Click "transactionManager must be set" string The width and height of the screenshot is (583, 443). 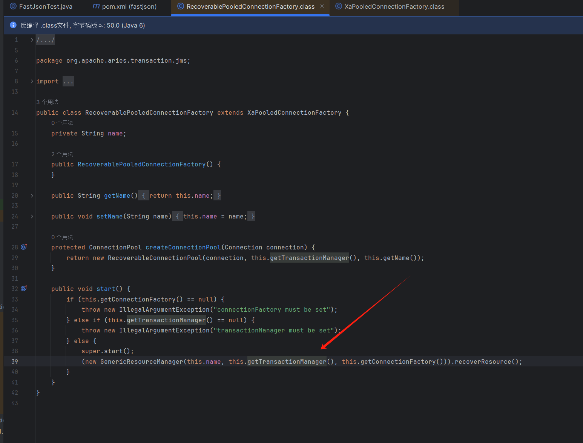[274, 330]
